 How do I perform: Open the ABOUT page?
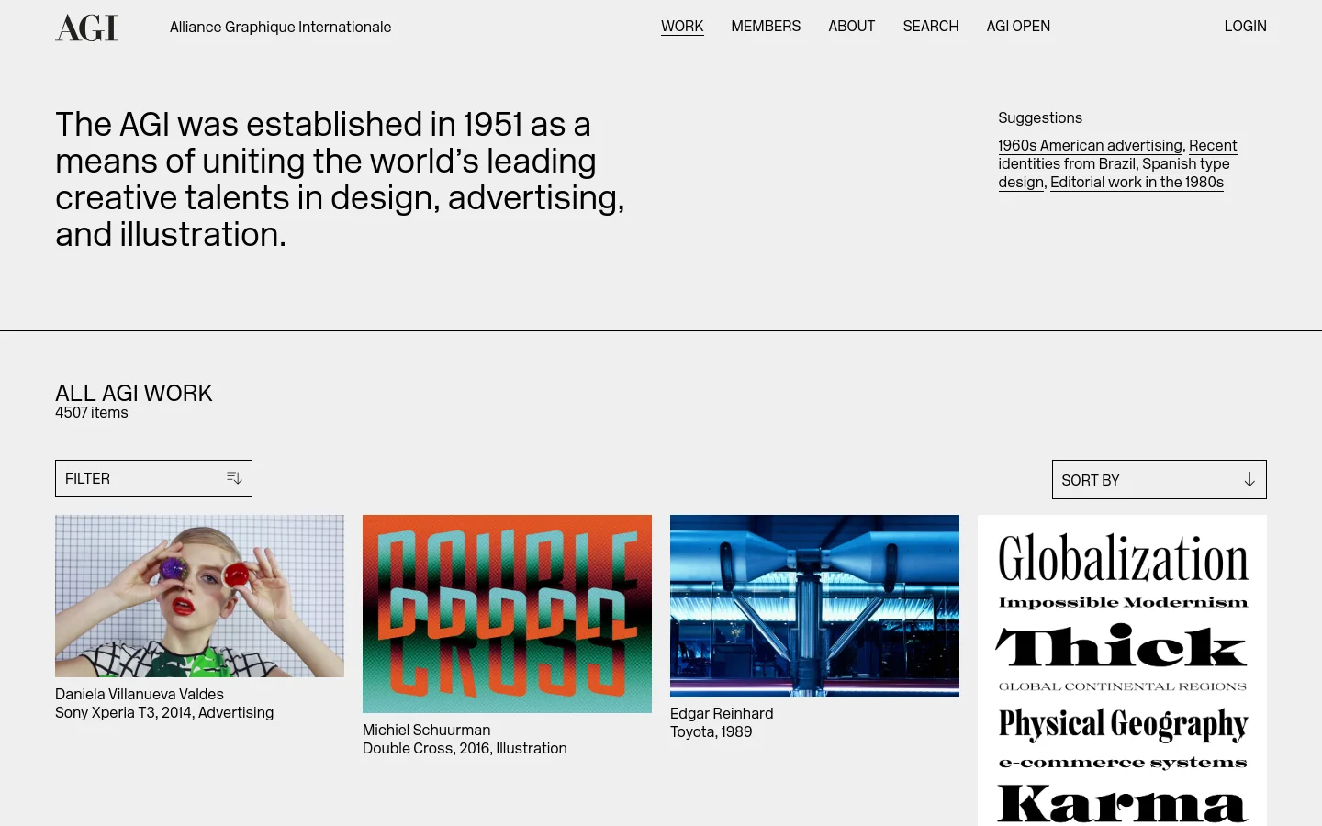(x=851, y=27)
